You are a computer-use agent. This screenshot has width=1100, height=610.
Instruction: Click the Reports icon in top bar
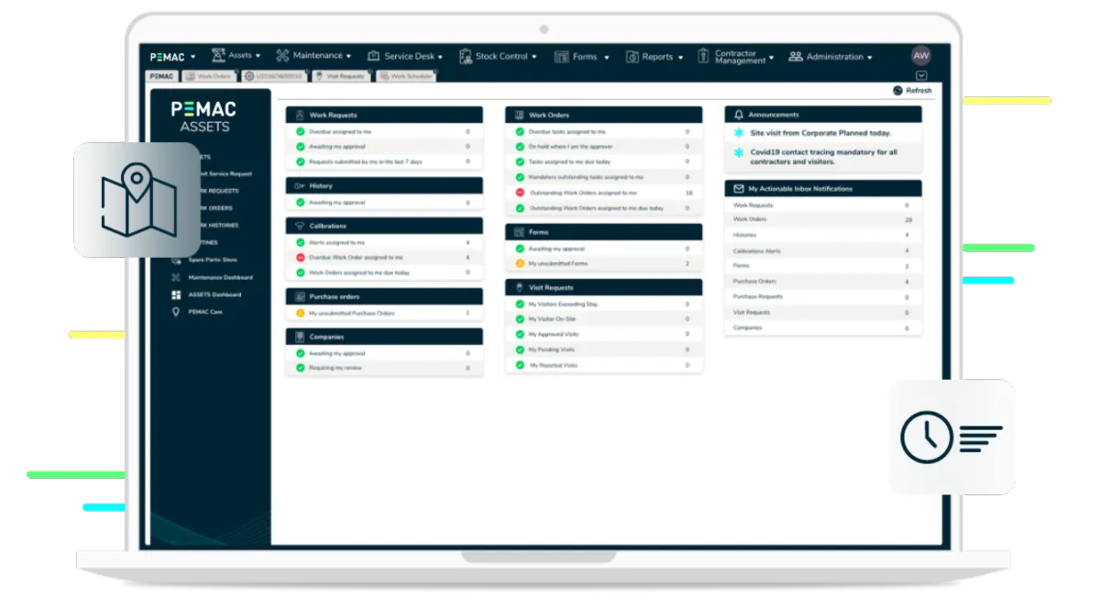pos(632,57)
